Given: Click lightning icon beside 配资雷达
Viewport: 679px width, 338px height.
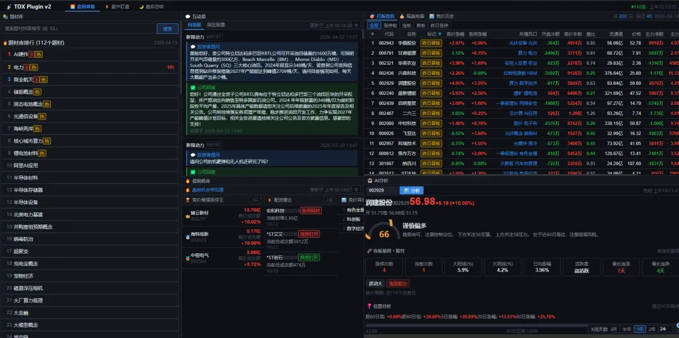Looking at the screenshot, I should 270,200.
